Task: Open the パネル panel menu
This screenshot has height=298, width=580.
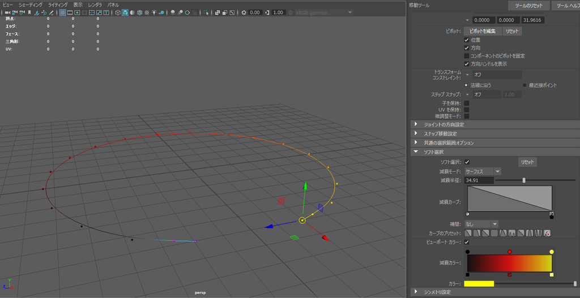Action: click(113, 5)
